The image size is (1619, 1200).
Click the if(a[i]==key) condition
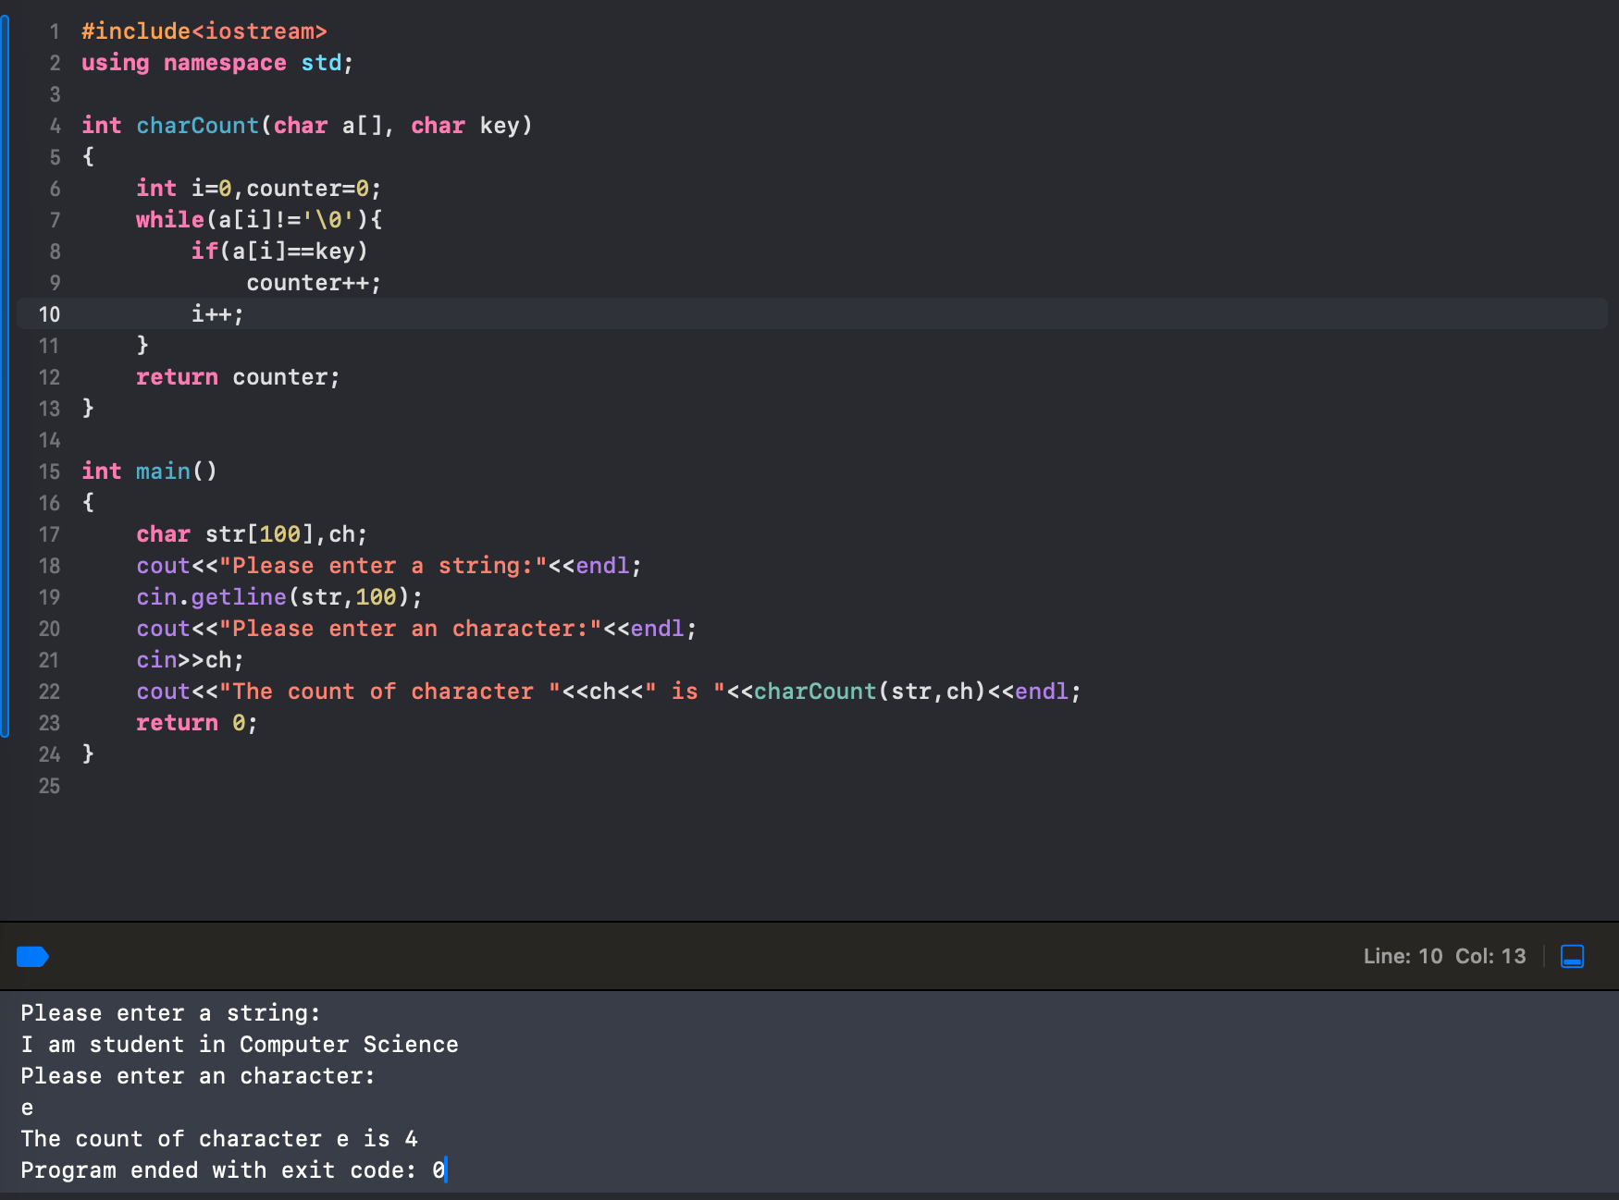[279, 251]
